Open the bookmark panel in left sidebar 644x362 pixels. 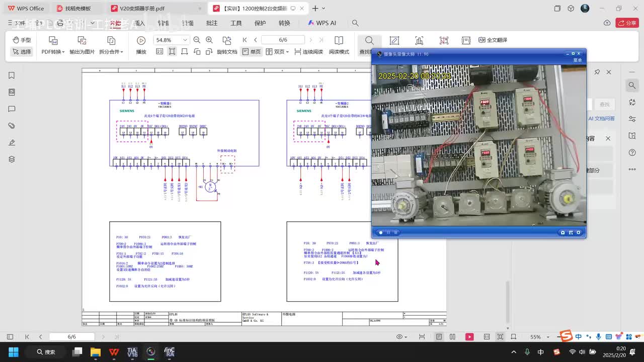(x=12, y=75)
